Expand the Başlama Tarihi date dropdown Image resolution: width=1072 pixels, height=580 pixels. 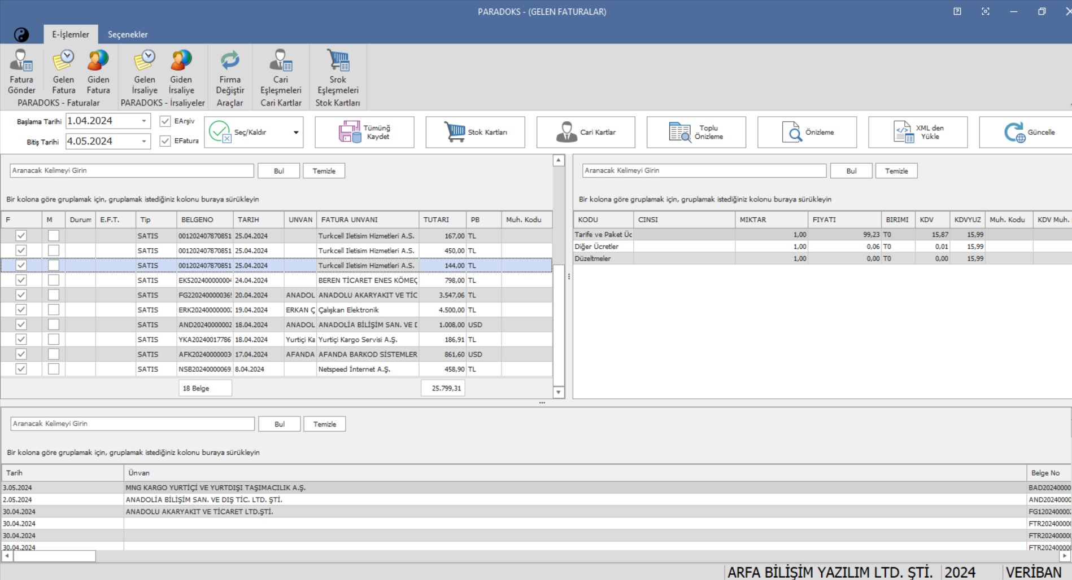point(144,121)
